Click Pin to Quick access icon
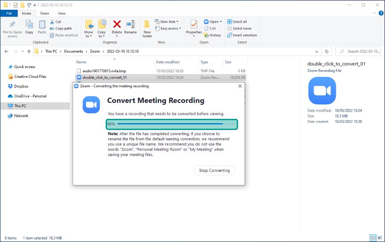 [12, 24]
